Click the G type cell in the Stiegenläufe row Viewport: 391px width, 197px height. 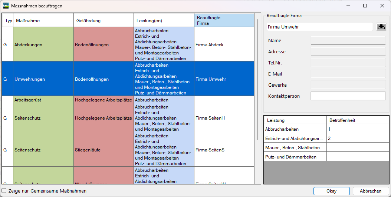point(8,150)
